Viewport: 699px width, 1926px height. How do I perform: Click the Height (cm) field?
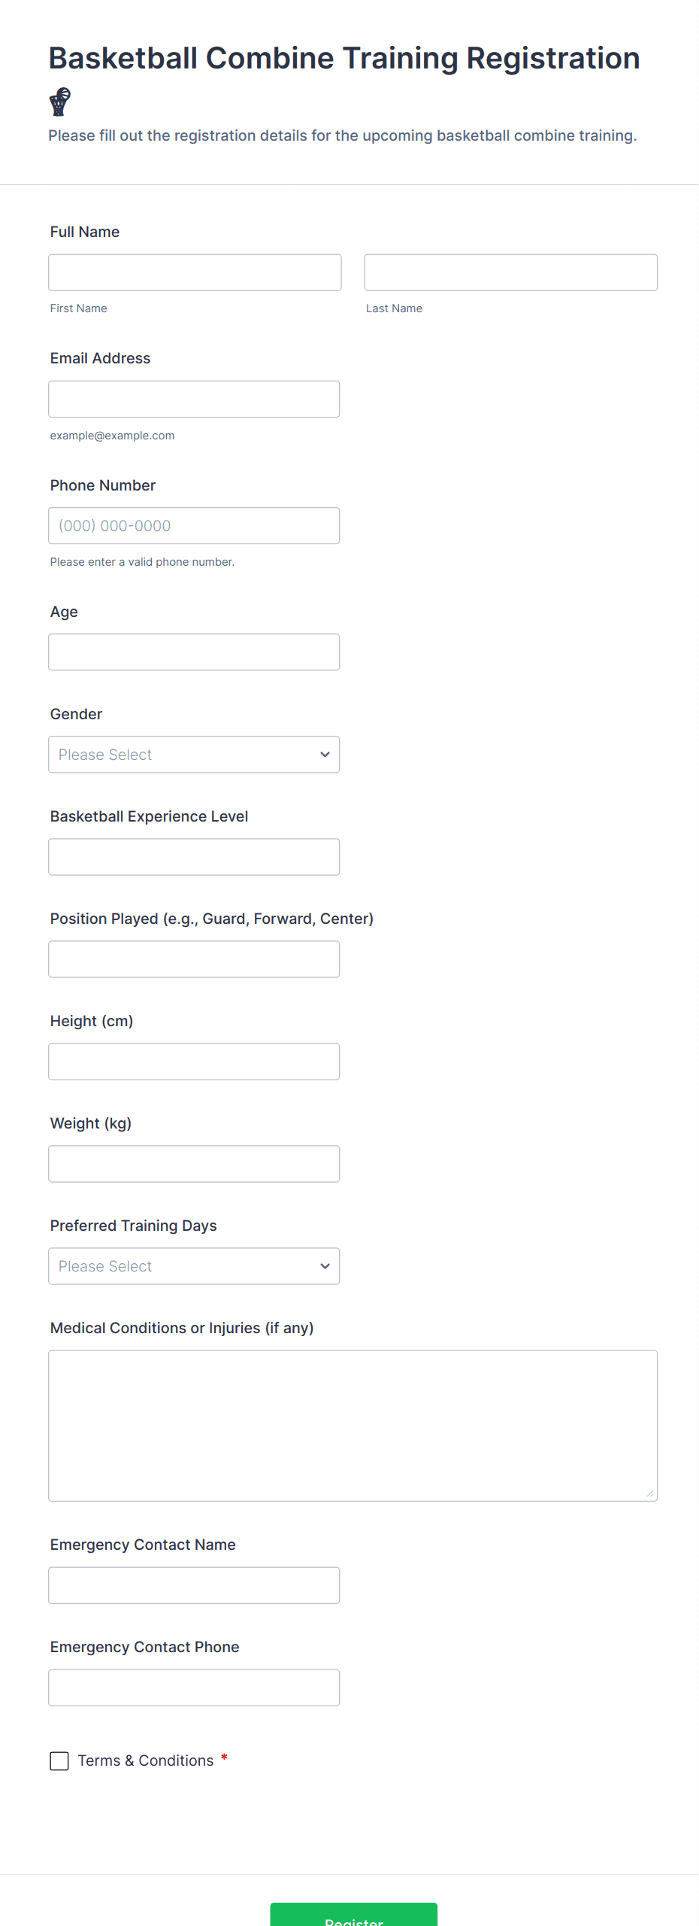click(194, 1062)
